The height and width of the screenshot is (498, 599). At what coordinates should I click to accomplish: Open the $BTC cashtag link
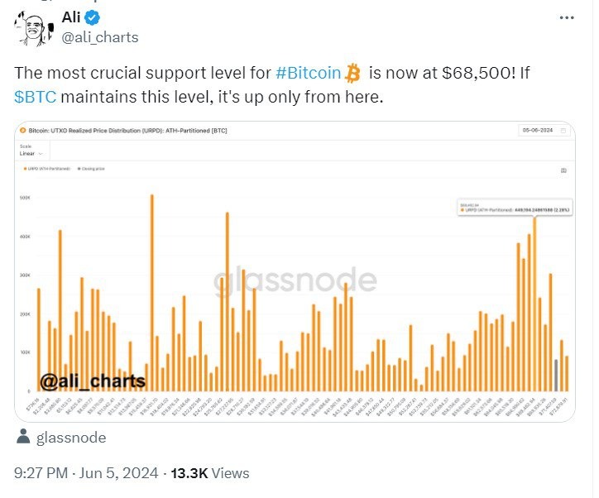pos(36,95)
